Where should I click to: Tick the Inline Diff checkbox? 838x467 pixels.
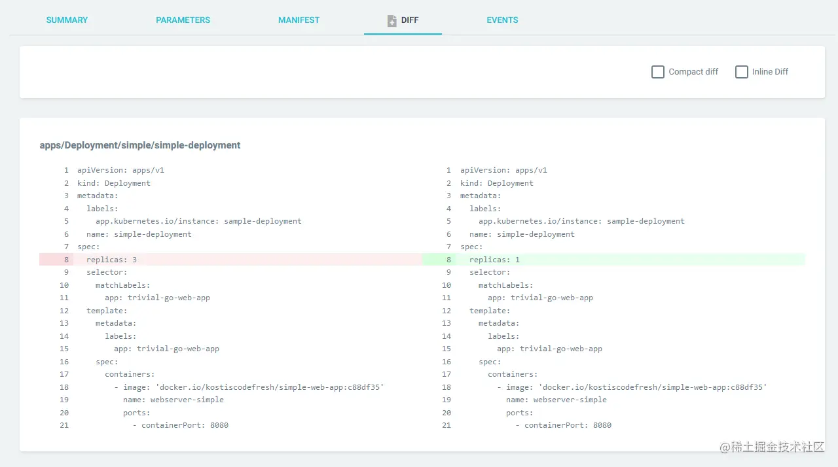point(742,72)
